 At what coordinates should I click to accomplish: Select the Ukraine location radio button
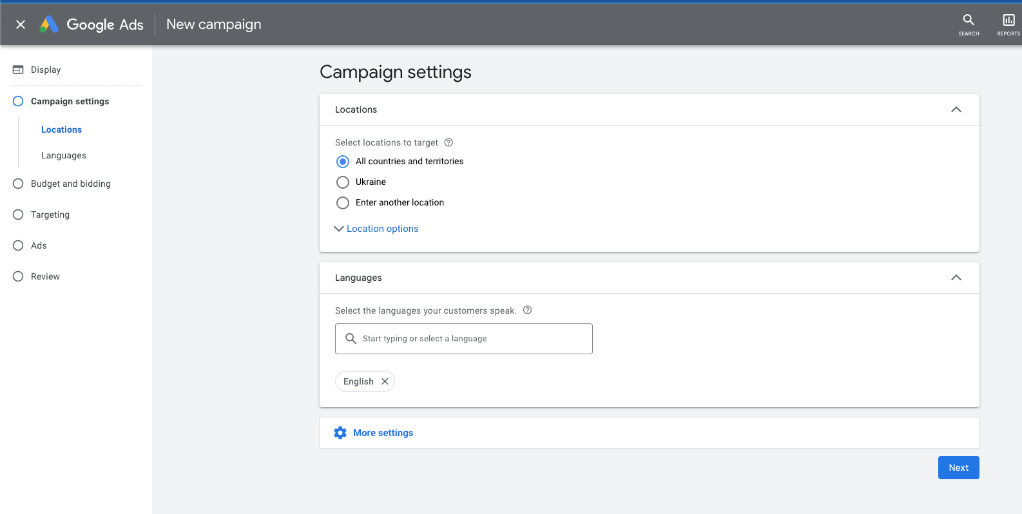[x=343, y=182]
